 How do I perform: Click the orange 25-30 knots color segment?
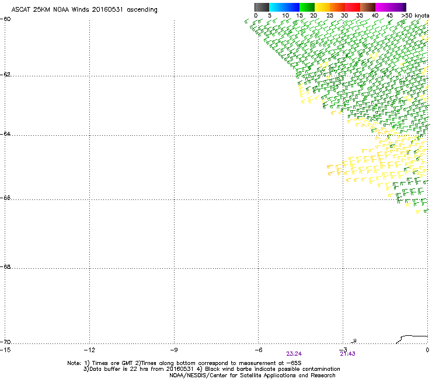[x=337, y=7]
